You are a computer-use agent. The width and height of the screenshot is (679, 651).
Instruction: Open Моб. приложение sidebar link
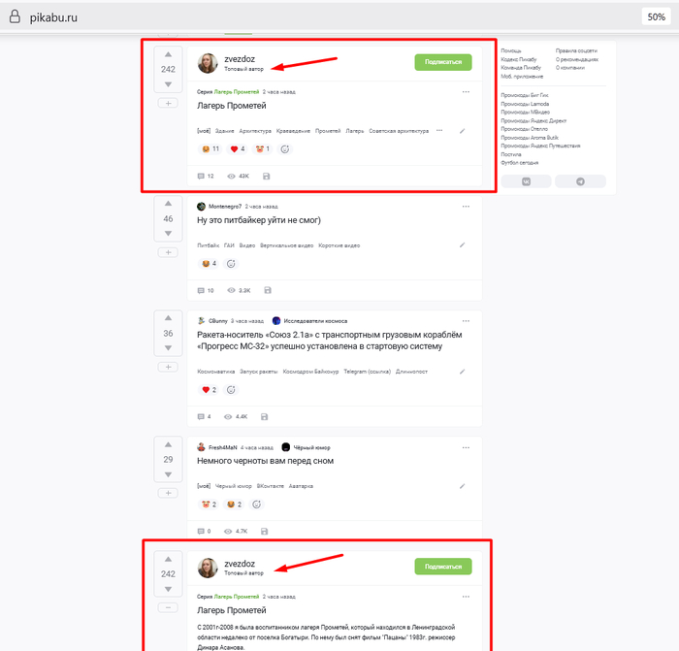coord(522,77)
